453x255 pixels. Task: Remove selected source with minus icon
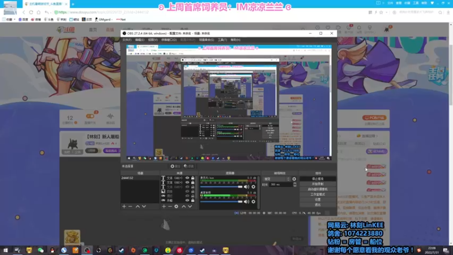click(170, 206)
